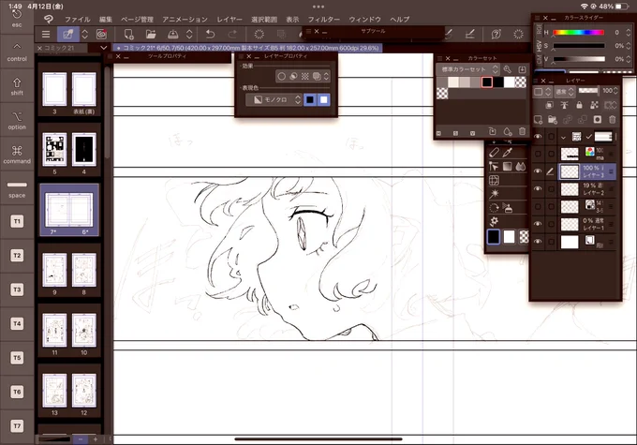Pick the white swatch in the color set
The width and height of the screenshot is (637, 445).
510,82
